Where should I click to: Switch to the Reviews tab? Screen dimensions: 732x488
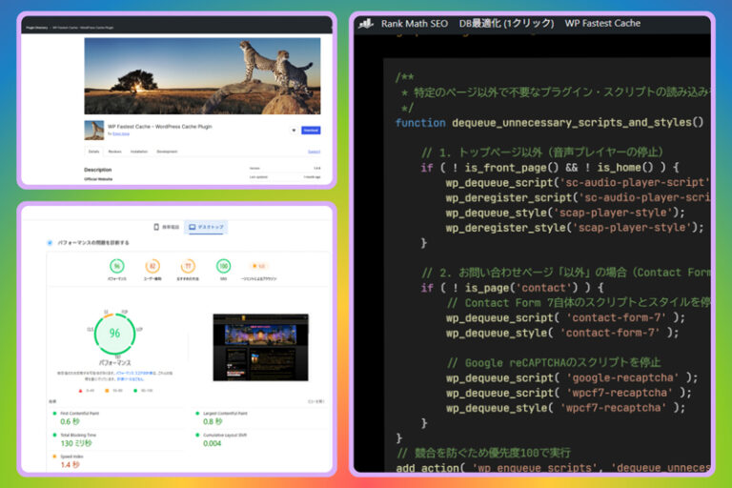114,152
